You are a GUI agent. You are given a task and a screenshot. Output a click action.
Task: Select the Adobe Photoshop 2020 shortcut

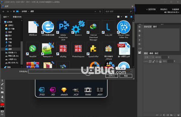tap(63, 31)
